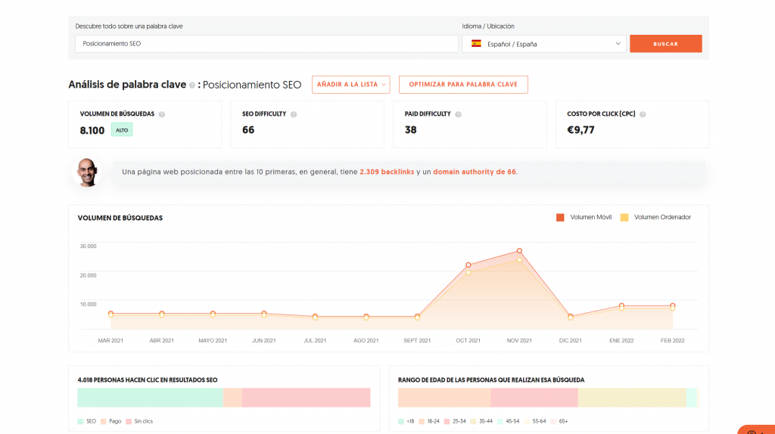Toggle Volumen Móvil legend swatch
Viewport: 775px width, 434px height.
[560, 217]
